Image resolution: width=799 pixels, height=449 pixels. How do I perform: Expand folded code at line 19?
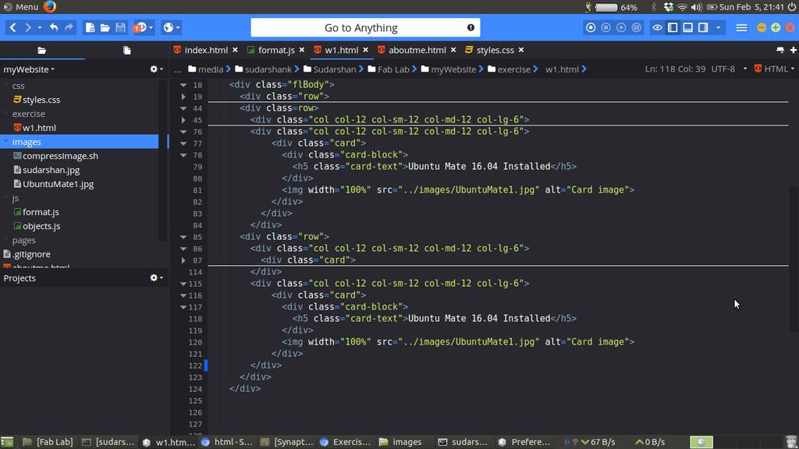coord(183,97)
